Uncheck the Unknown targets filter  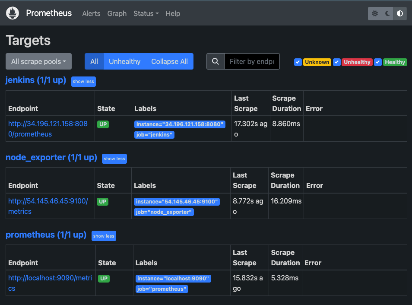click(x=298, y=62)
